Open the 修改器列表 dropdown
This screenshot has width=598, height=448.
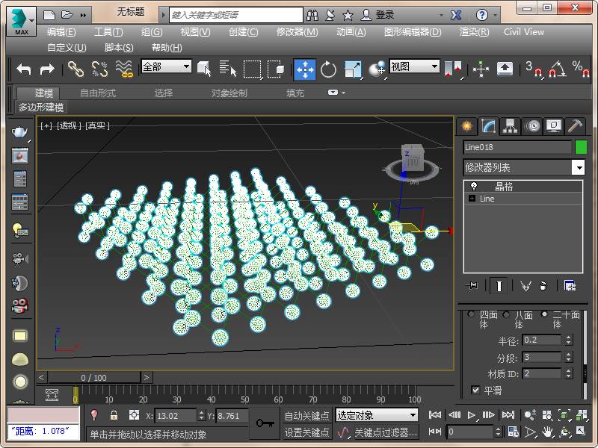[x=578, y=167]
